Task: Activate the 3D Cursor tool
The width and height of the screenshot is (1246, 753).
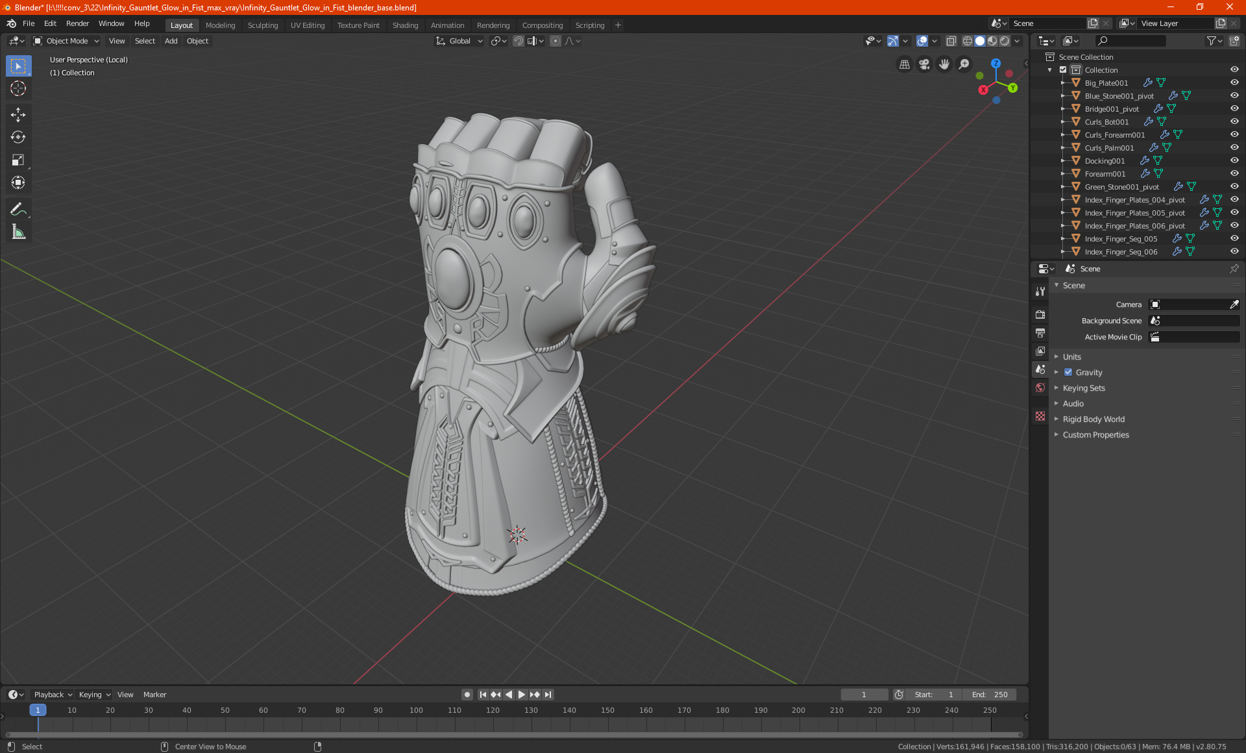Action: coord(18,88)
